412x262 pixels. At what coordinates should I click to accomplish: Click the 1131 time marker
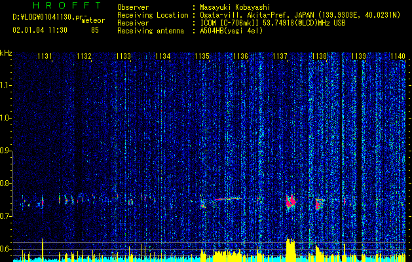point(45,56)
